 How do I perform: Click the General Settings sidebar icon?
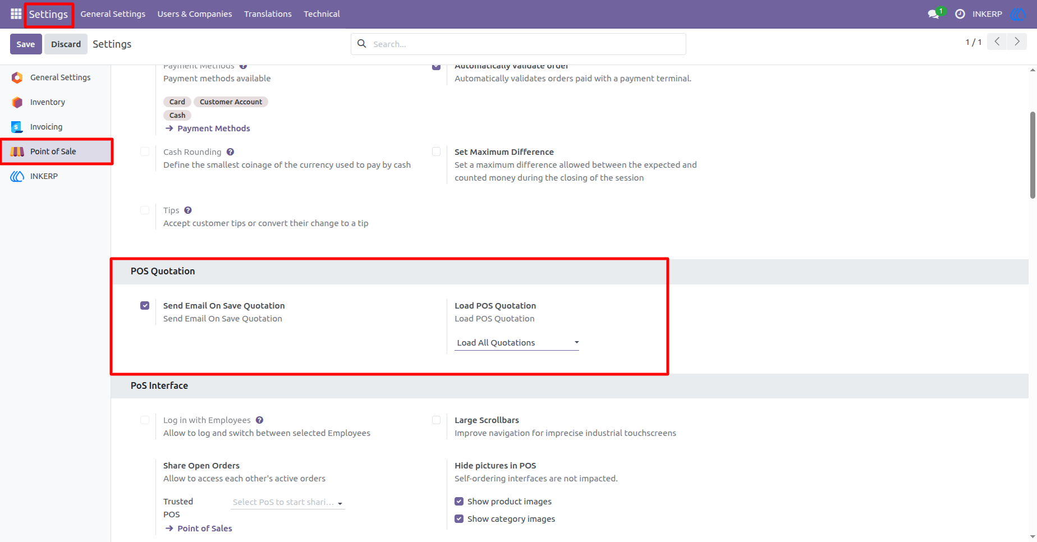tap(17, 77)
